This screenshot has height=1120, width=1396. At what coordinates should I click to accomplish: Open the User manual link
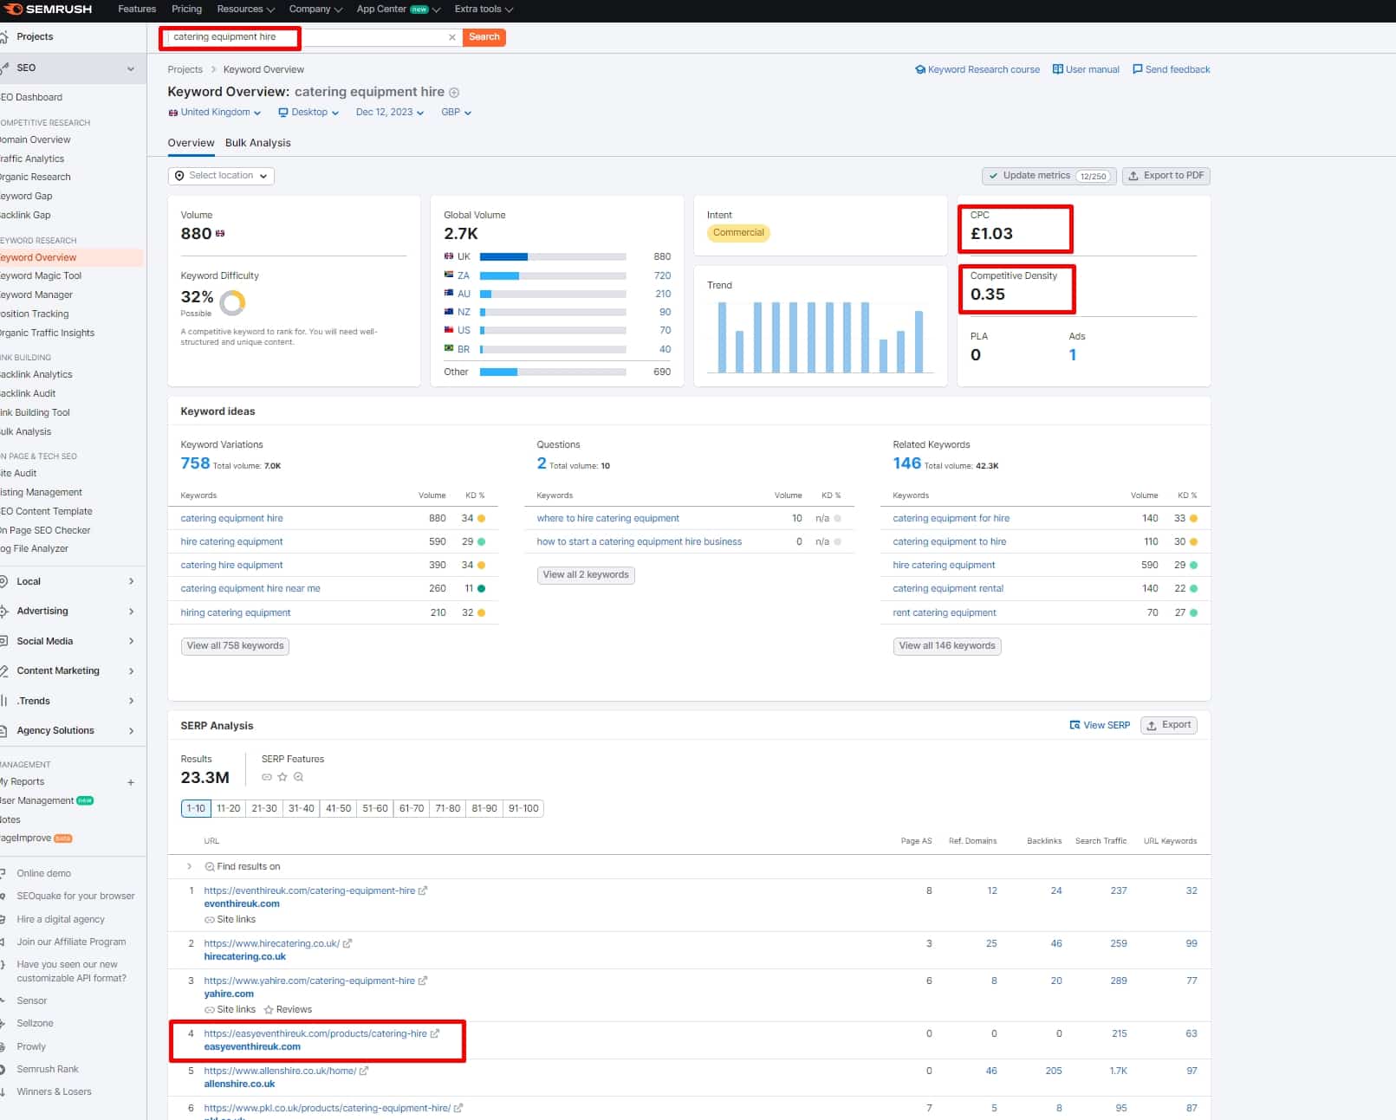coord(1086,69)
